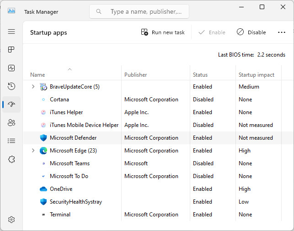Click the iTunes Helper icon

click(43, 112)
